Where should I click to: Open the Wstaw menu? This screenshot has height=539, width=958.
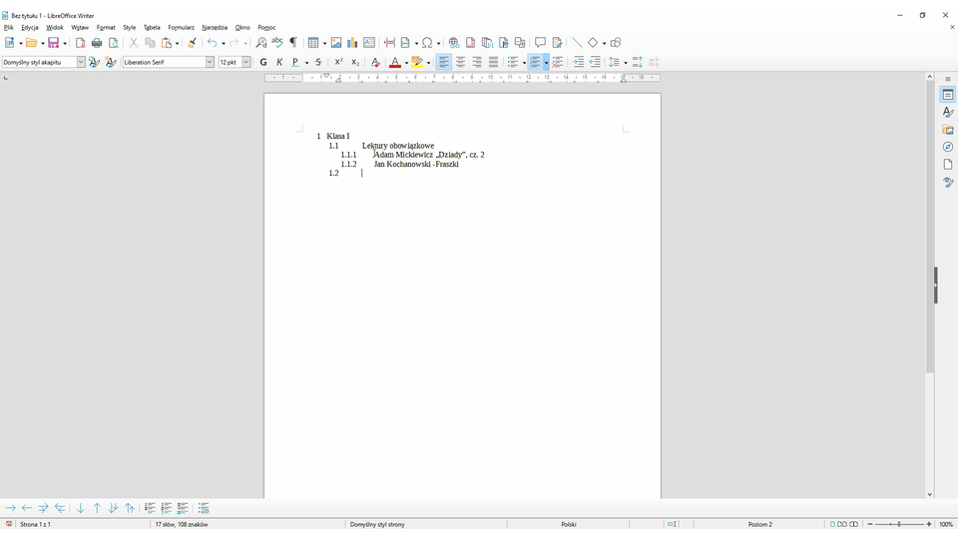point(80,28)
